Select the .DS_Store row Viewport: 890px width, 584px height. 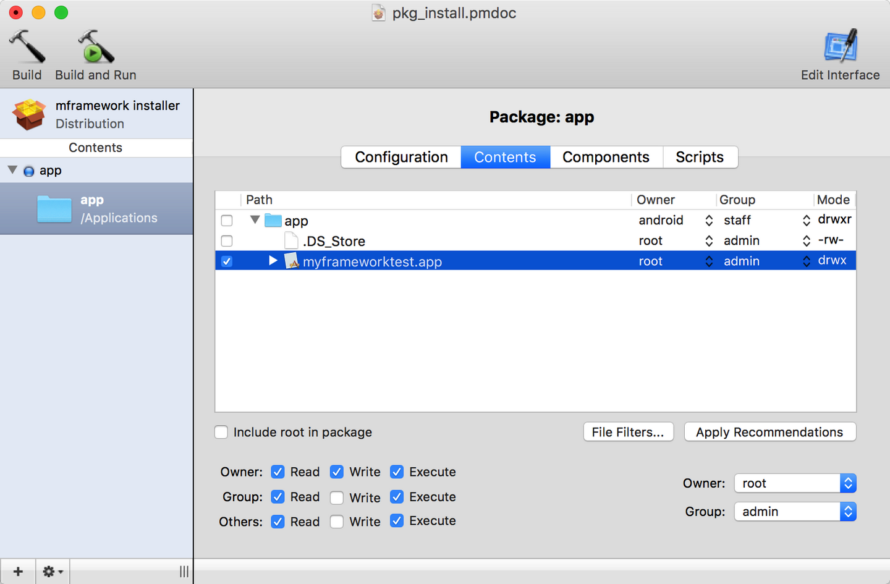tap(334, 241)
